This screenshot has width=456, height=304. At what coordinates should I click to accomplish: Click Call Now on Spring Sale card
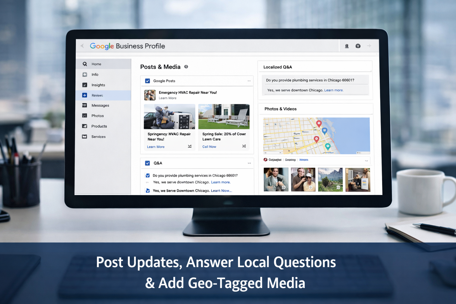click(209, 147)
